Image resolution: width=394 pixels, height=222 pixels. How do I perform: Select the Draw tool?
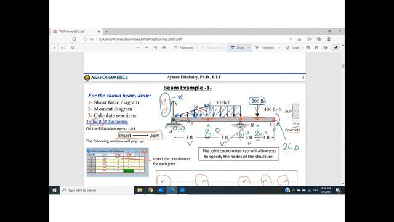click(x=237, y=47)
